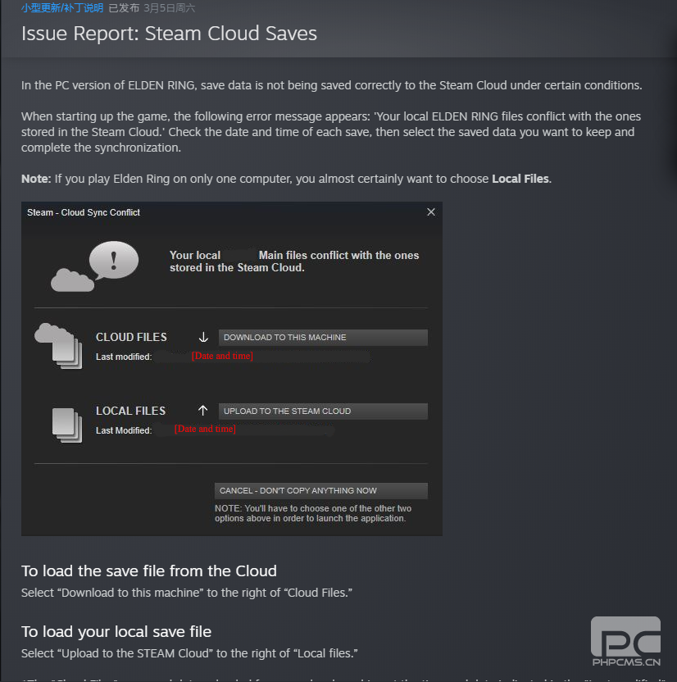Click the CLOUD FILES label in dialog
Image resolution: width=677 pixels, height=682 pixels.
(x=131, y=337)
